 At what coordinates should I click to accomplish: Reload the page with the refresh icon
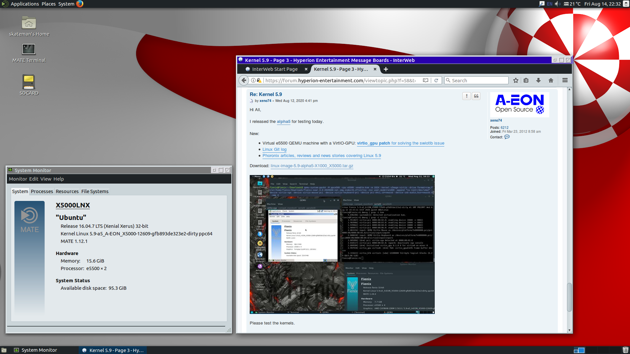[x=436, y=80]
